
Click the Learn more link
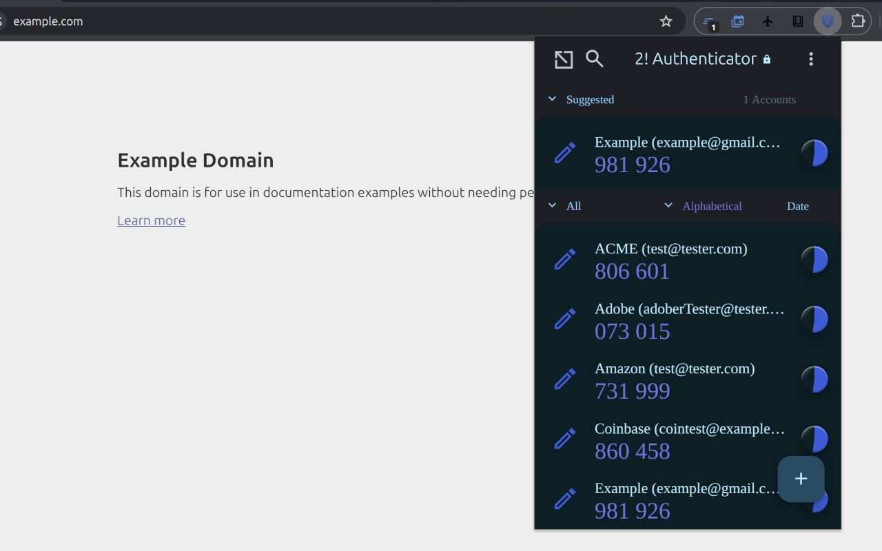tap(151, 220)
